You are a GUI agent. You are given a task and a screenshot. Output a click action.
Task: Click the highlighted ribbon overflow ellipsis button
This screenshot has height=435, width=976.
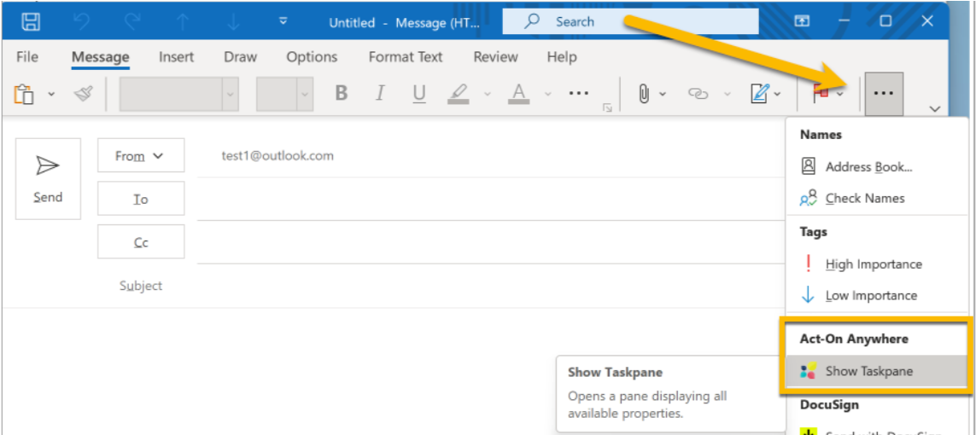coord(884,93)
